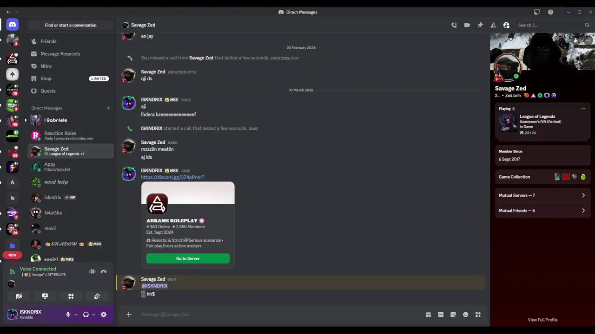The height and width of the screenshot is (334, 595).
Task: Expand Mutual Friends — 6
Action: [542, 211]
